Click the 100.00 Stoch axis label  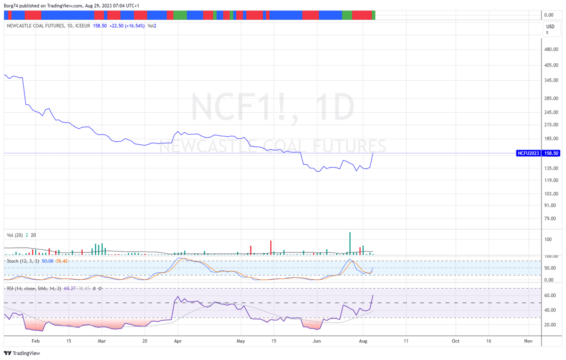point(551,256)
